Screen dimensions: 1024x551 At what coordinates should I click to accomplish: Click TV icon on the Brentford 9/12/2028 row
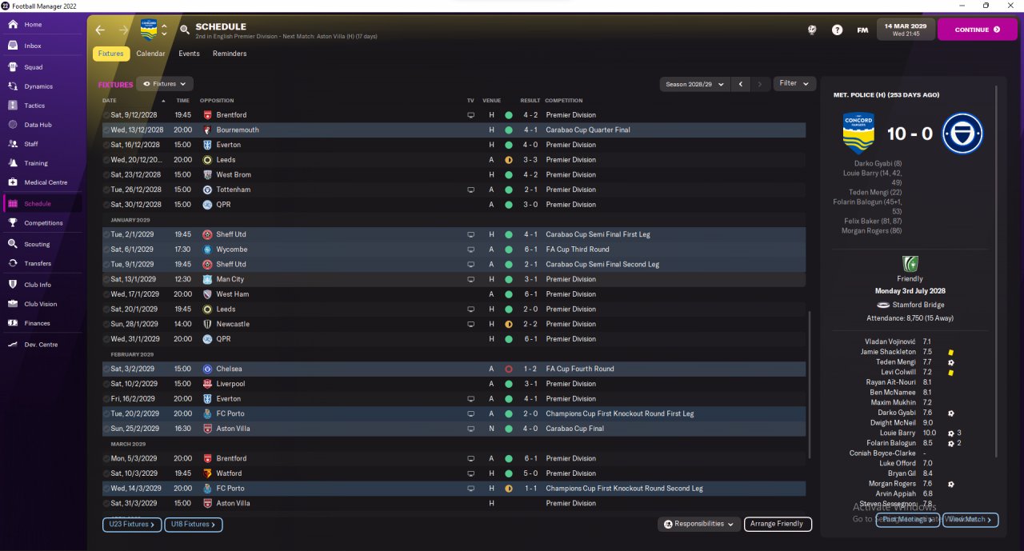(x=471, y=115)
